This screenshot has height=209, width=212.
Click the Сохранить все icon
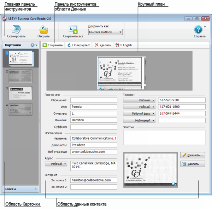73,30
